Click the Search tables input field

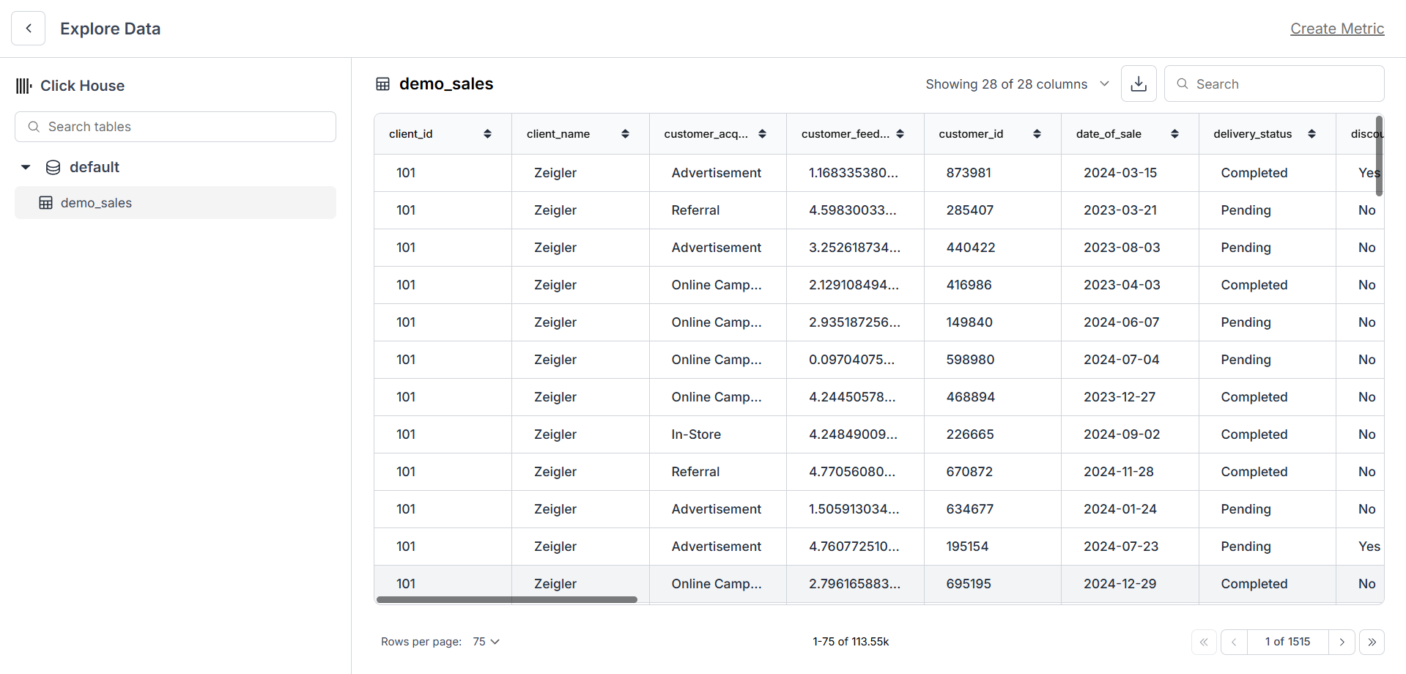pos(175,126)
